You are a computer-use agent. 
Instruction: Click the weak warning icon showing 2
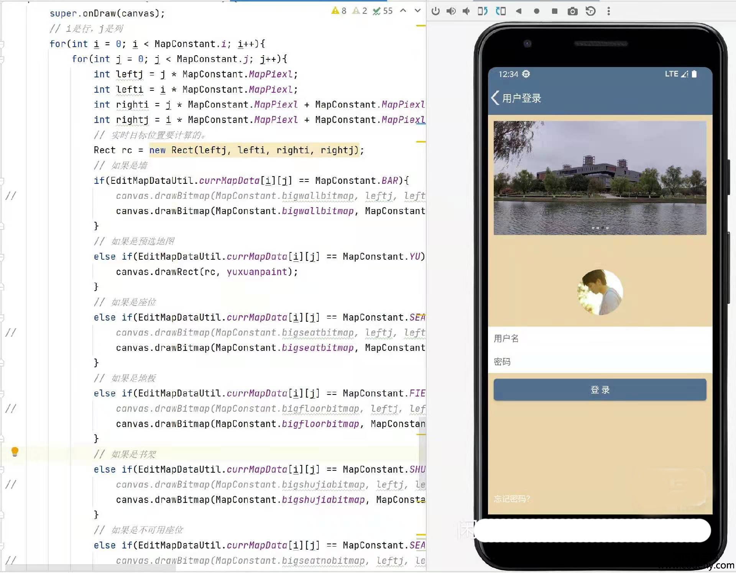[360, 11]
